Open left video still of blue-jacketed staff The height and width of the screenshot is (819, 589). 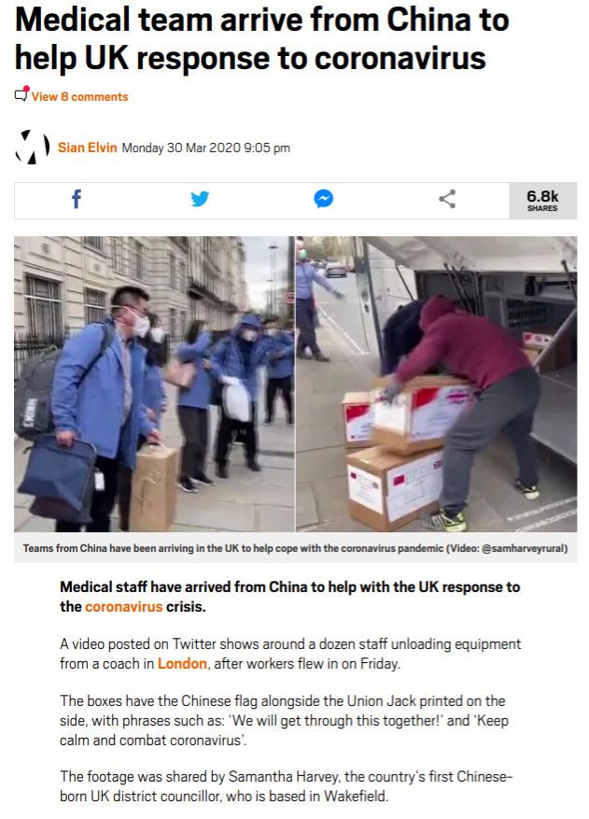coord(154,384)
